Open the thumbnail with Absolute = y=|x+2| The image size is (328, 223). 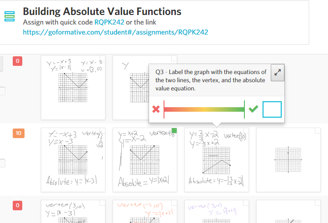145,160
